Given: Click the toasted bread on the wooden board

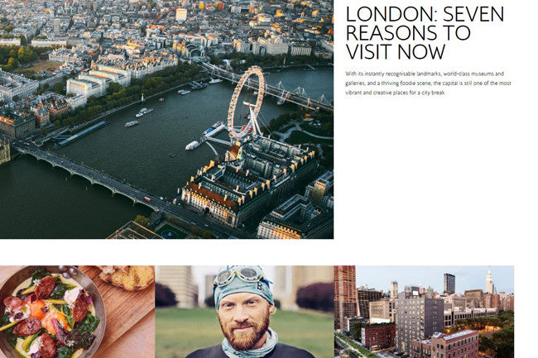Looking at the screenshot, I should click(127, 277).
